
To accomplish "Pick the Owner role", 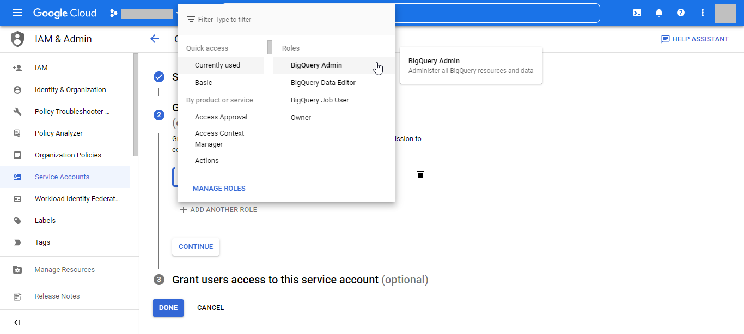I will tap(301, 118).
